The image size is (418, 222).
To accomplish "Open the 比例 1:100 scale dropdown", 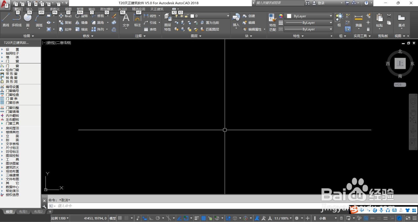I will (60, 218).
